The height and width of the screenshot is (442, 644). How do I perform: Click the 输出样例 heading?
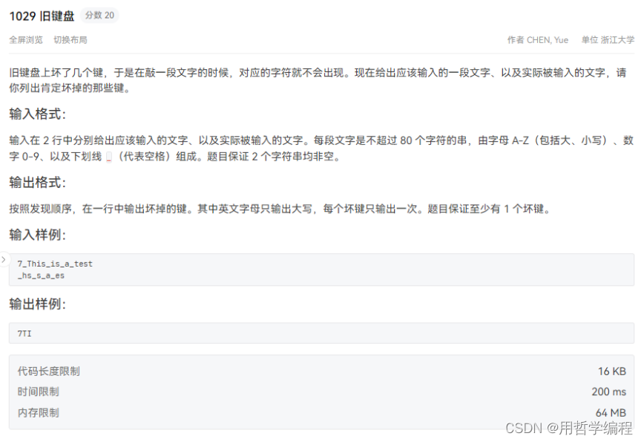click(x=37, y=304)
